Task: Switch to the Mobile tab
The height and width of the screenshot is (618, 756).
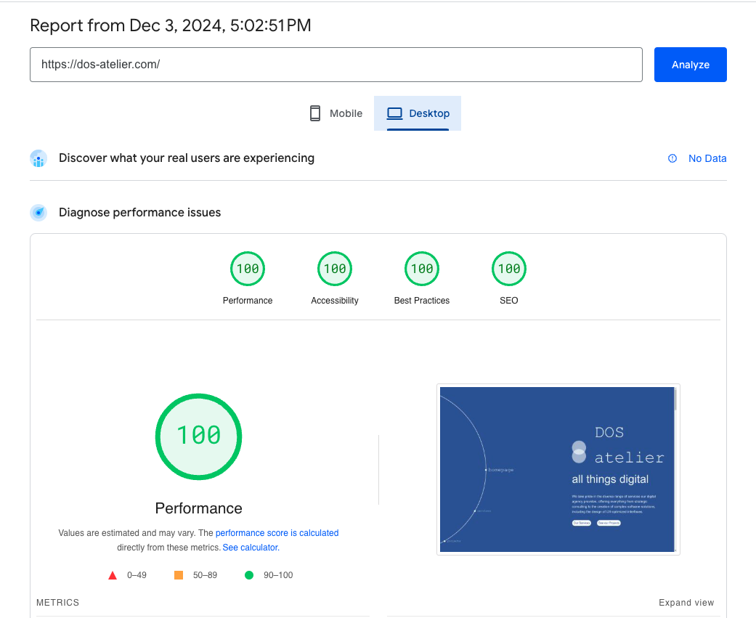Action: [336, 113]
